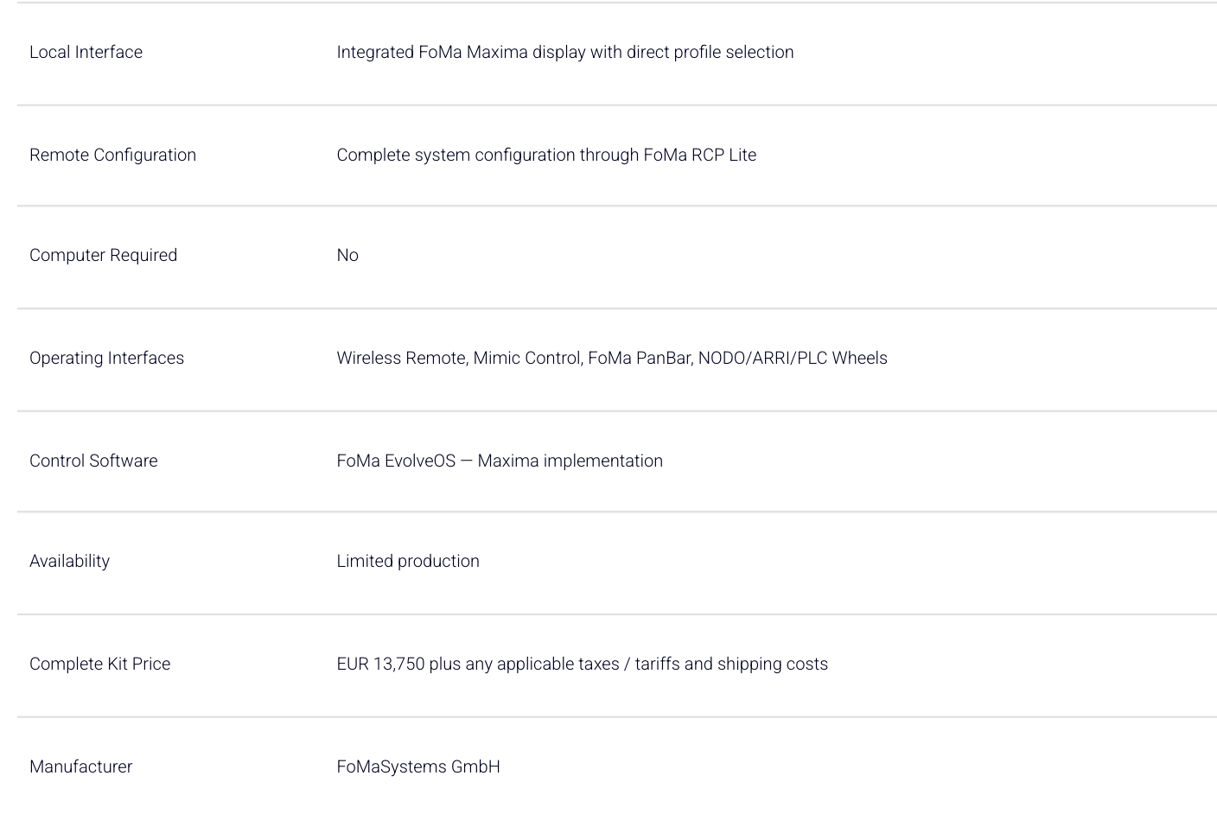Click the Availability label
1217x833 pixels.
click(x=69, y=561)
